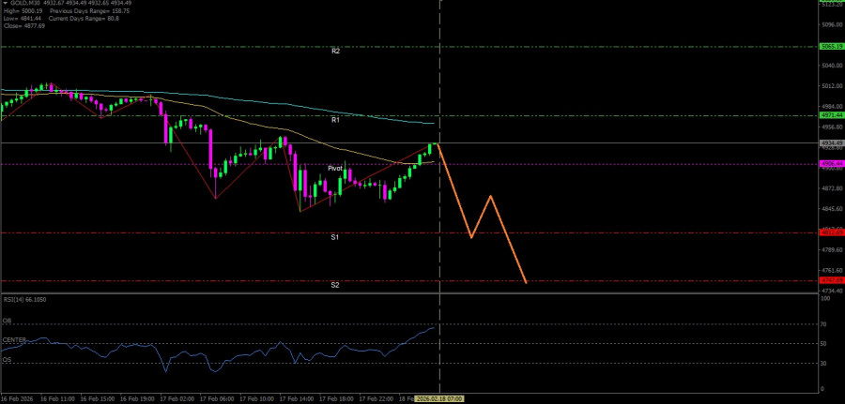Click the 30 level on RSI scale

[823, 364]
